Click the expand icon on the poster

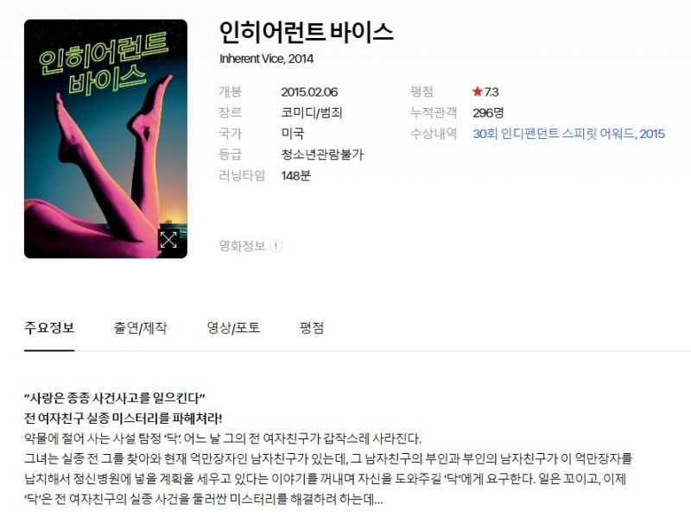pyautogui.click(x=168, y=240)
